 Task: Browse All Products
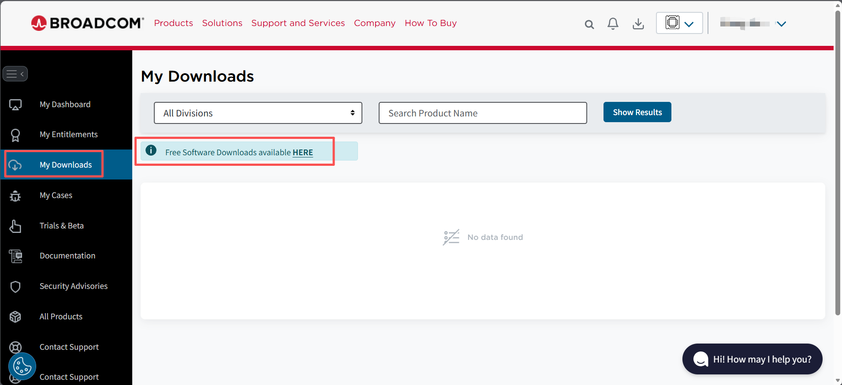point(61,317)
